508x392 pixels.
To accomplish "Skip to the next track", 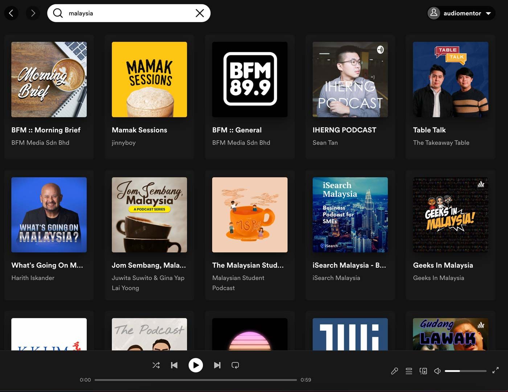I will [217, 365].
